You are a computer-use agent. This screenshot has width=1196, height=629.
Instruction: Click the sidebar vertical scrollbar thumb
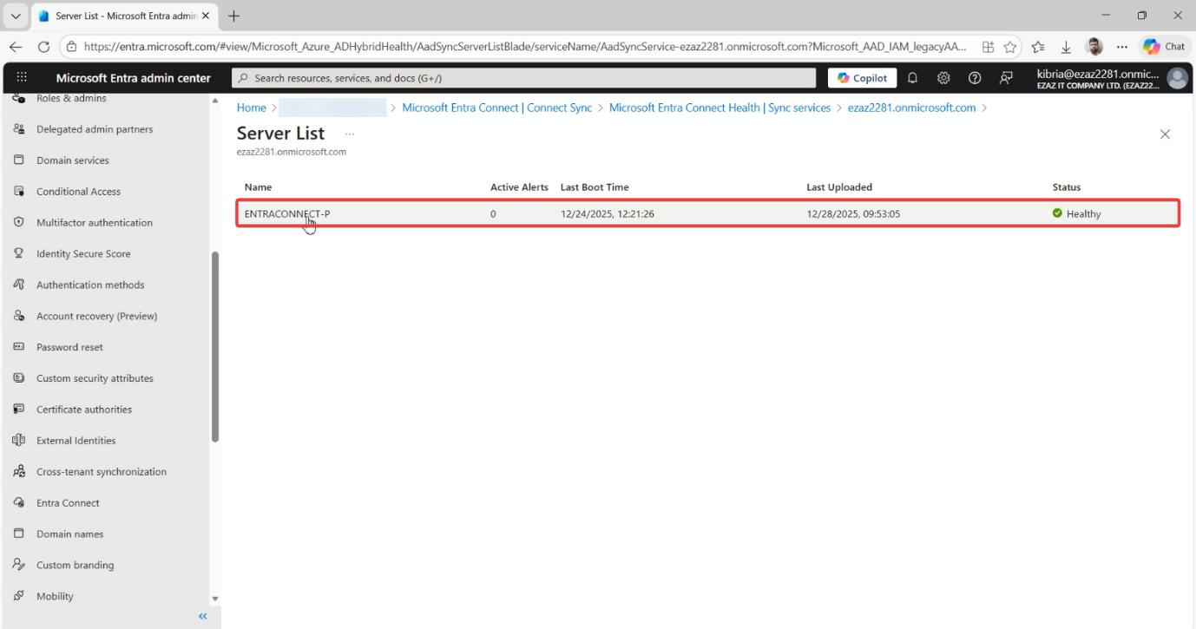click(x=215, y=346)
